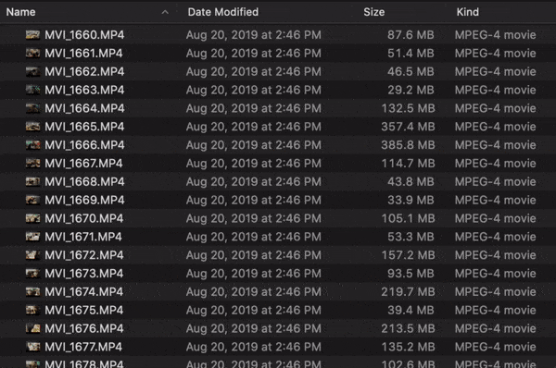The height and width of the screenshot is (368, 556).
Task: Sort list by the Kind column header
Action: pyautogui.click(x=467, y=12)
